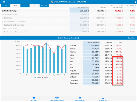Toggle Vorjahr series in chart legend
This screenshot has width=137, height=102.
click(45, 78)
